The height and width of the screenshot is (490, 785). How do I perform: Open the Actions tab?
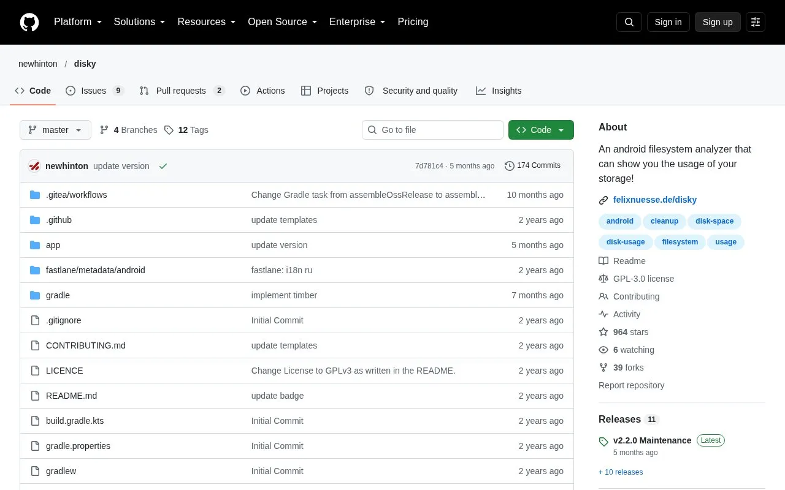(x=262, y=91)
